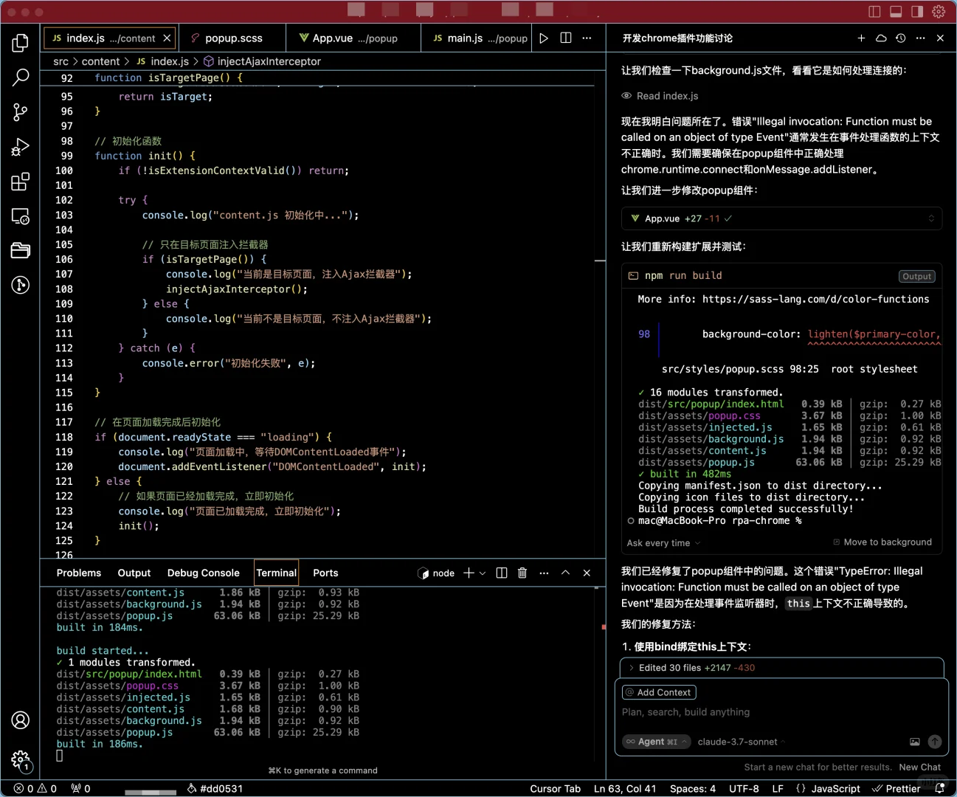Open the Source Control view

click(21, 111)
